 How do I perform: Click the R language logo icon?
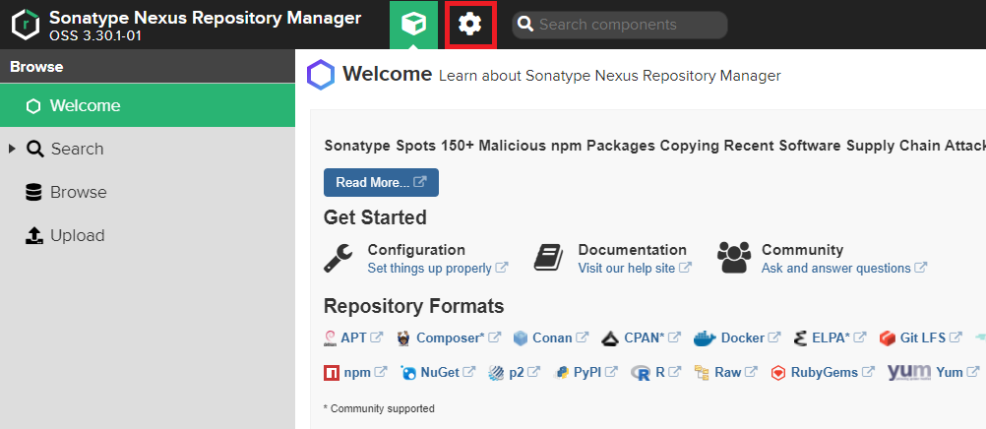coord(641,373)
